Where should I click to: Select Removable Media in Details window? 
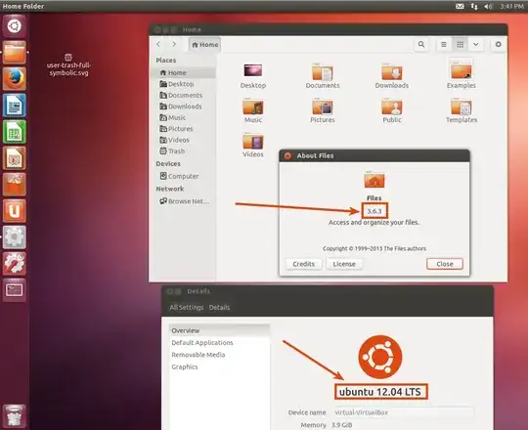[x=220, y=355]
